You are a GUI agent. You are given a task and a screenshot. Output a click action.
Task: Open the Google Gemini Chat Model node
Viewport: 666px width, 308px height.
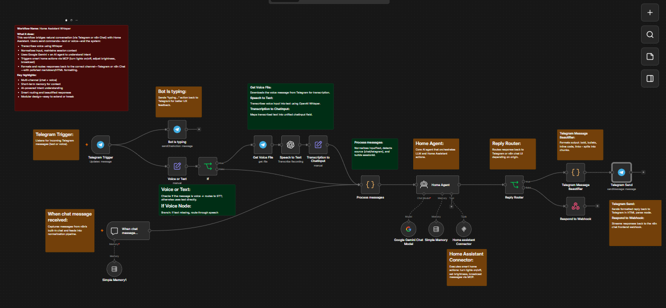point(408,229)
